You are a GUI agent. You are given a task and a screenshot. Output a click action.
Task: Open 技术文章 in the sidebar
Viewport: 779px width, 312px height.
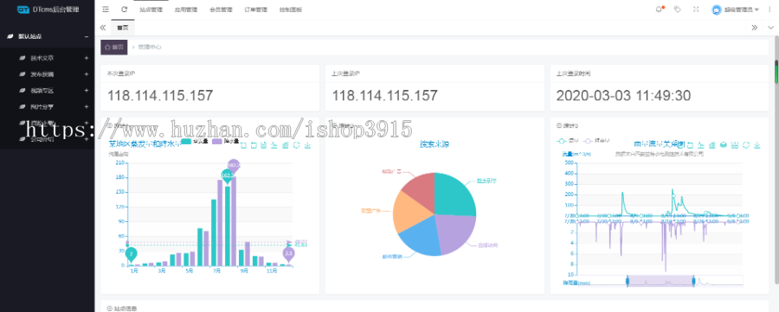point(42,58)
